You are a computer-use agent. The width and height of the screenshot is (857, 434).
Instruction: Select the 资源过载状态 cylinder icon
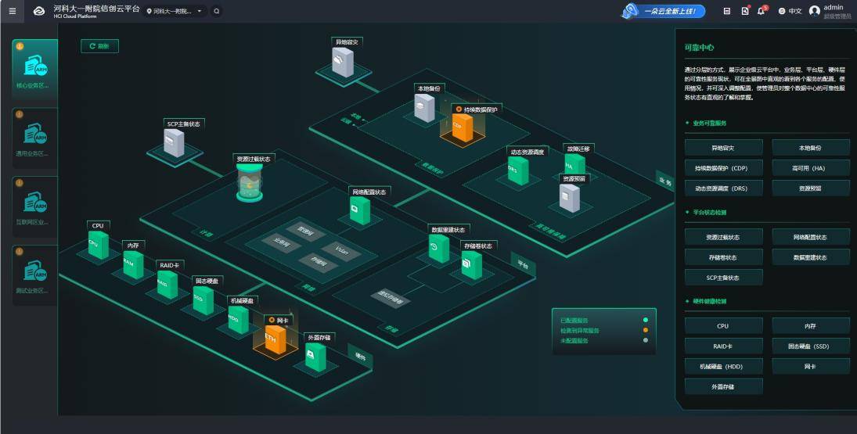pyautogui.click(x=252, y=185)
